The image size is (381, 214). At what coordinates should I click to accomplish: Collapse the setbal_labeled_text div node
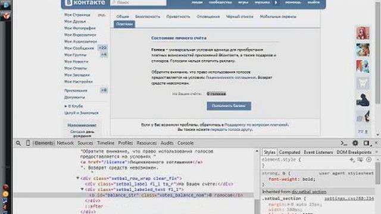coord(82,189)
